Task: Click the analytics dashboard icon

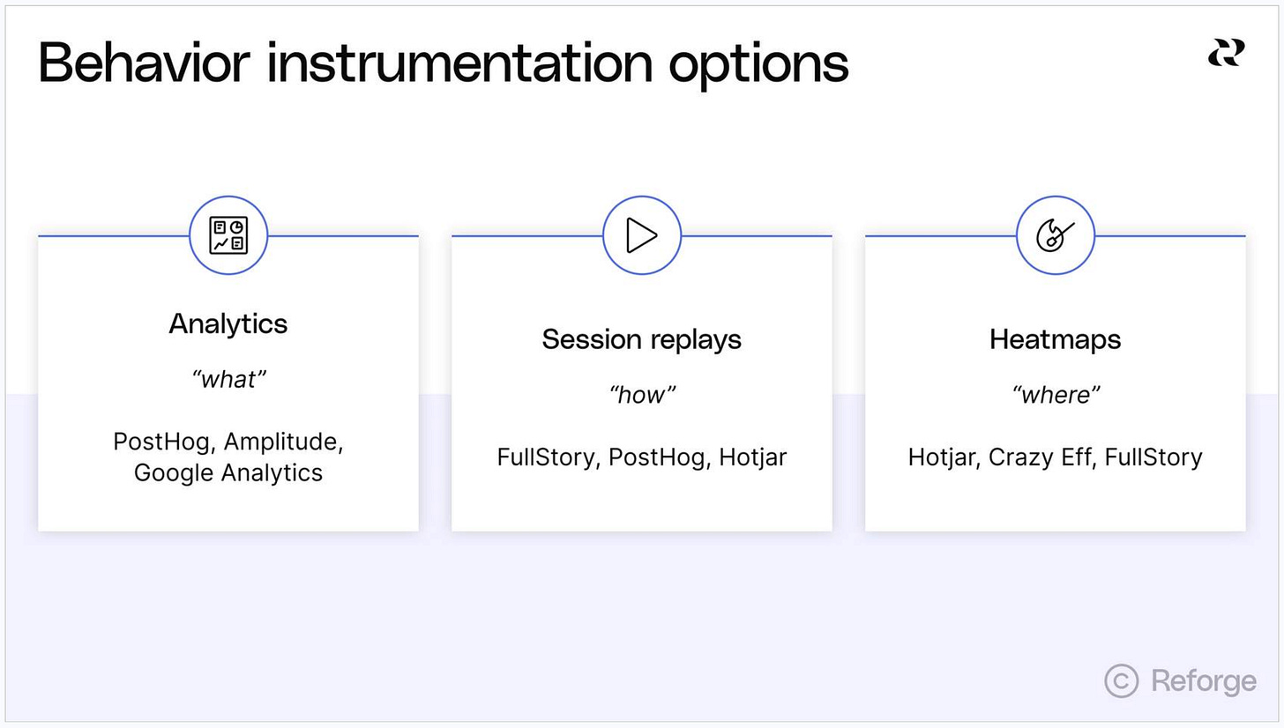Action: tap(228, 235)
